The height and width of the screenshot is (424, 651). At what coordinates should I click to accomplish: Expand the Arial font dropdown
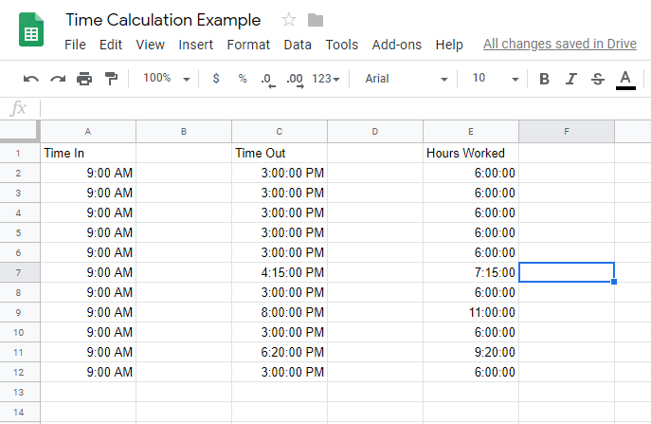click(x=406, y=79)
